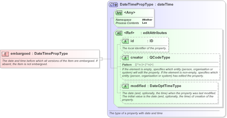This screenshot has height=118, width=227.
Task: Click the embargoed element description text
Action: point(50,62)
